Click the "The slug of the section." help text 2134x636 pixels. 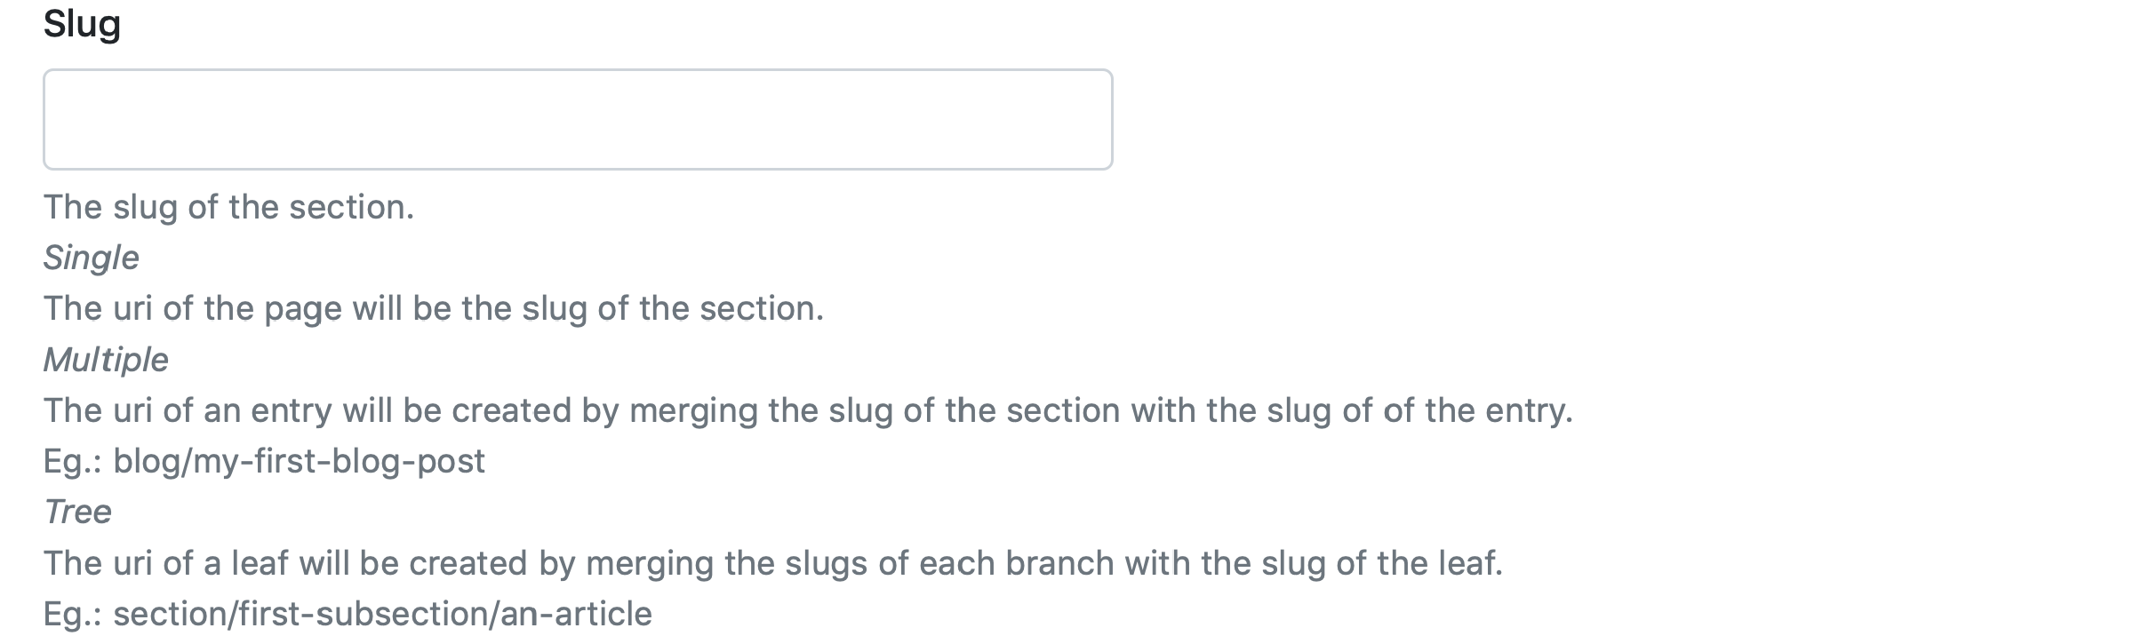[x=228, y=207]
